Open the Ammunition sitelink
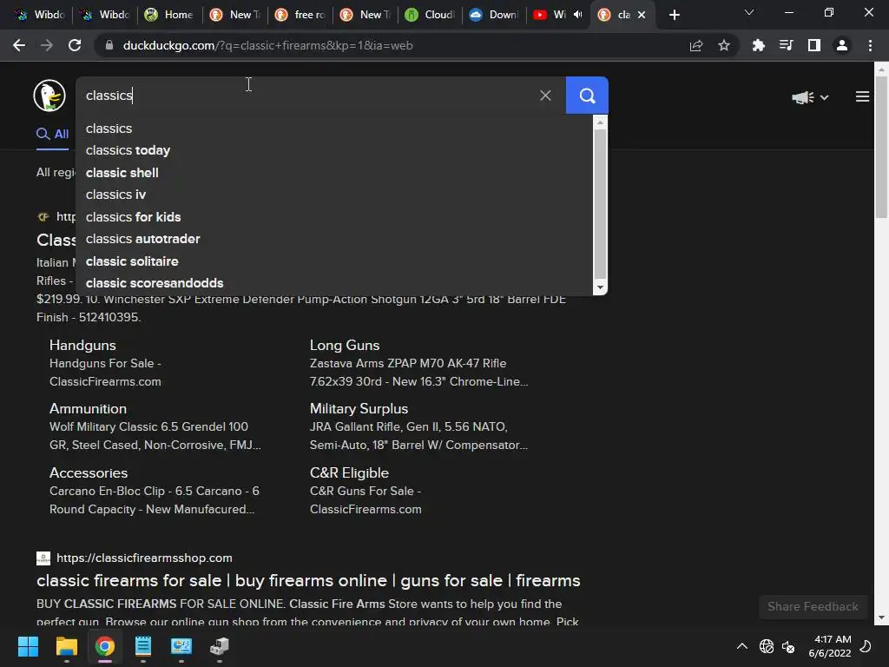889x667 pixels. tap(88, 408)
